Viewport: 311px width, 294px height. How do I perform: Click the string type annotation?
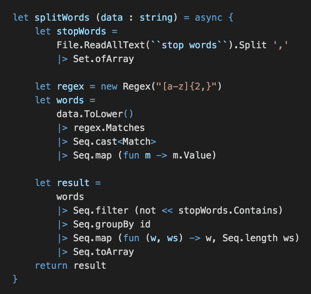(156, 17)
